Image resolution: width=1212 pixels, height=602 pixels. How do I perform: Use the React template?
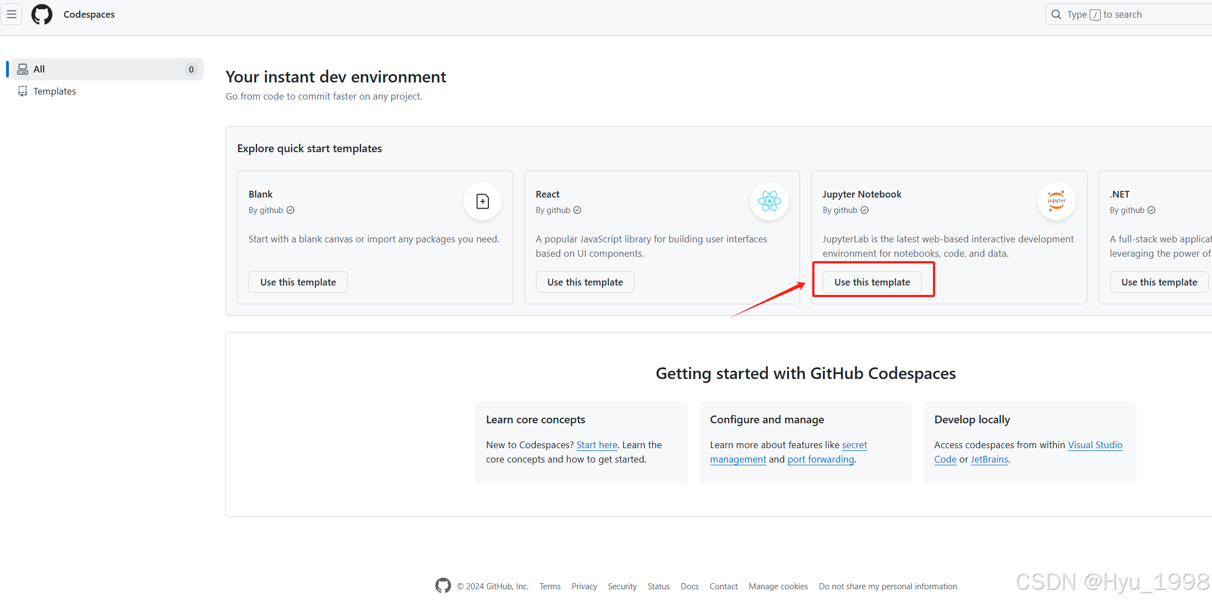coord(585,282)
